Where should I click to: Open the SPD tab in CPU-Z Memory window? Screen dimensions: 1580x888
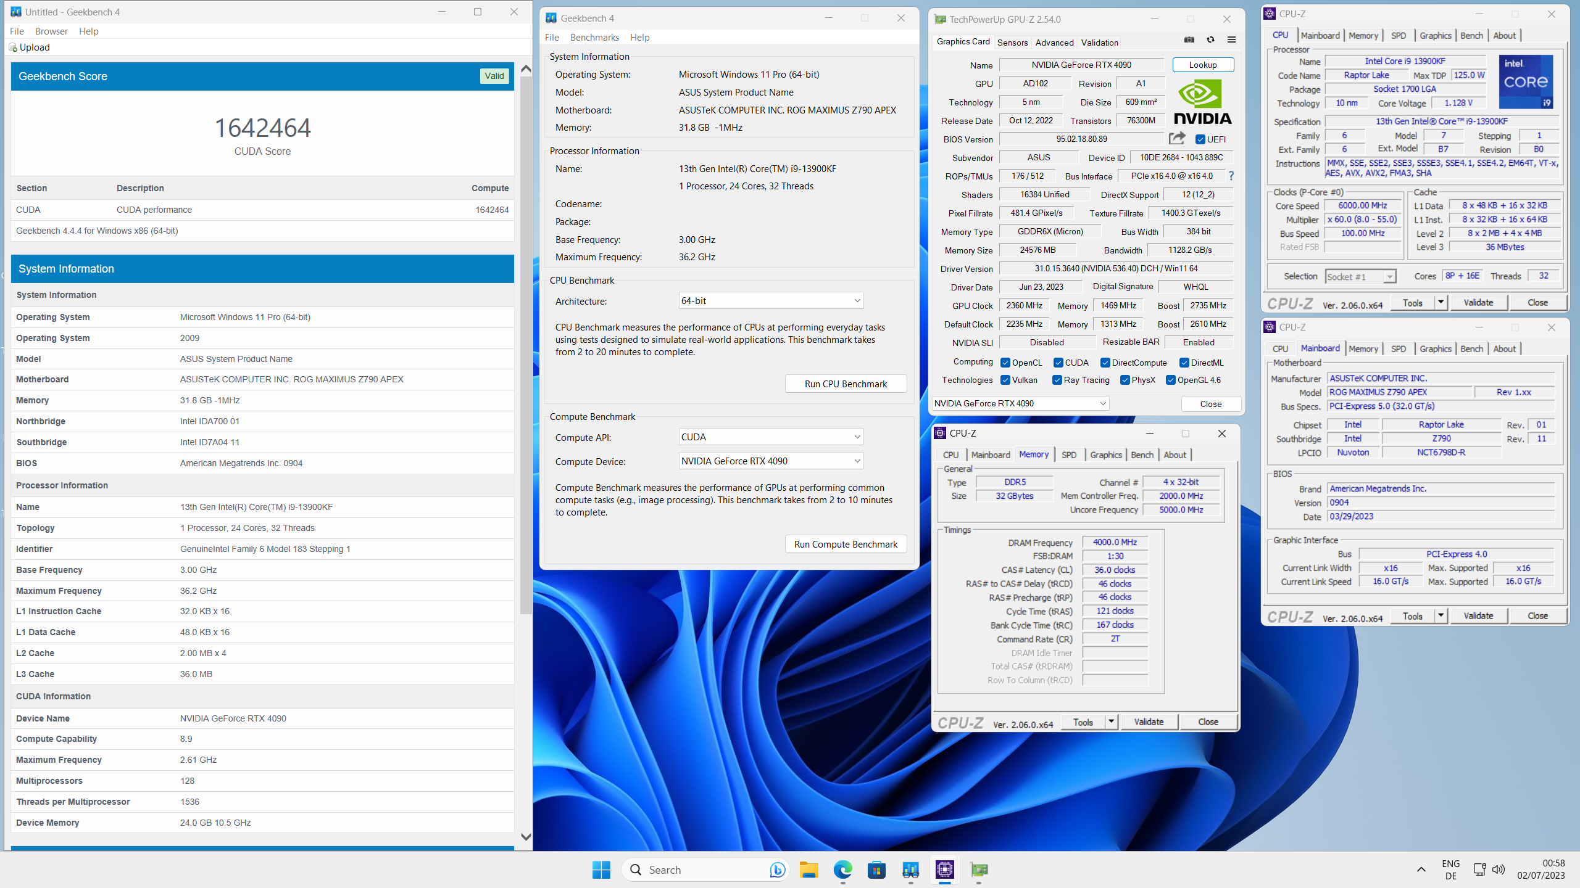pos(1069,454)
